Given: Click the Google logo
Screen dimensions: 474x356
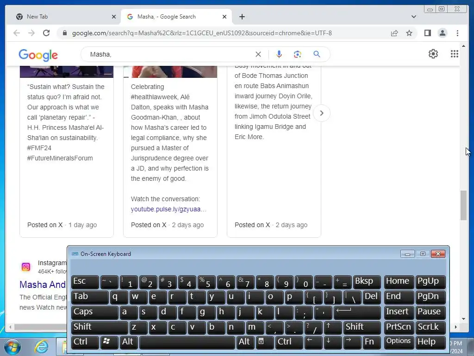Looking at the screenshot, I should [38, 55].
